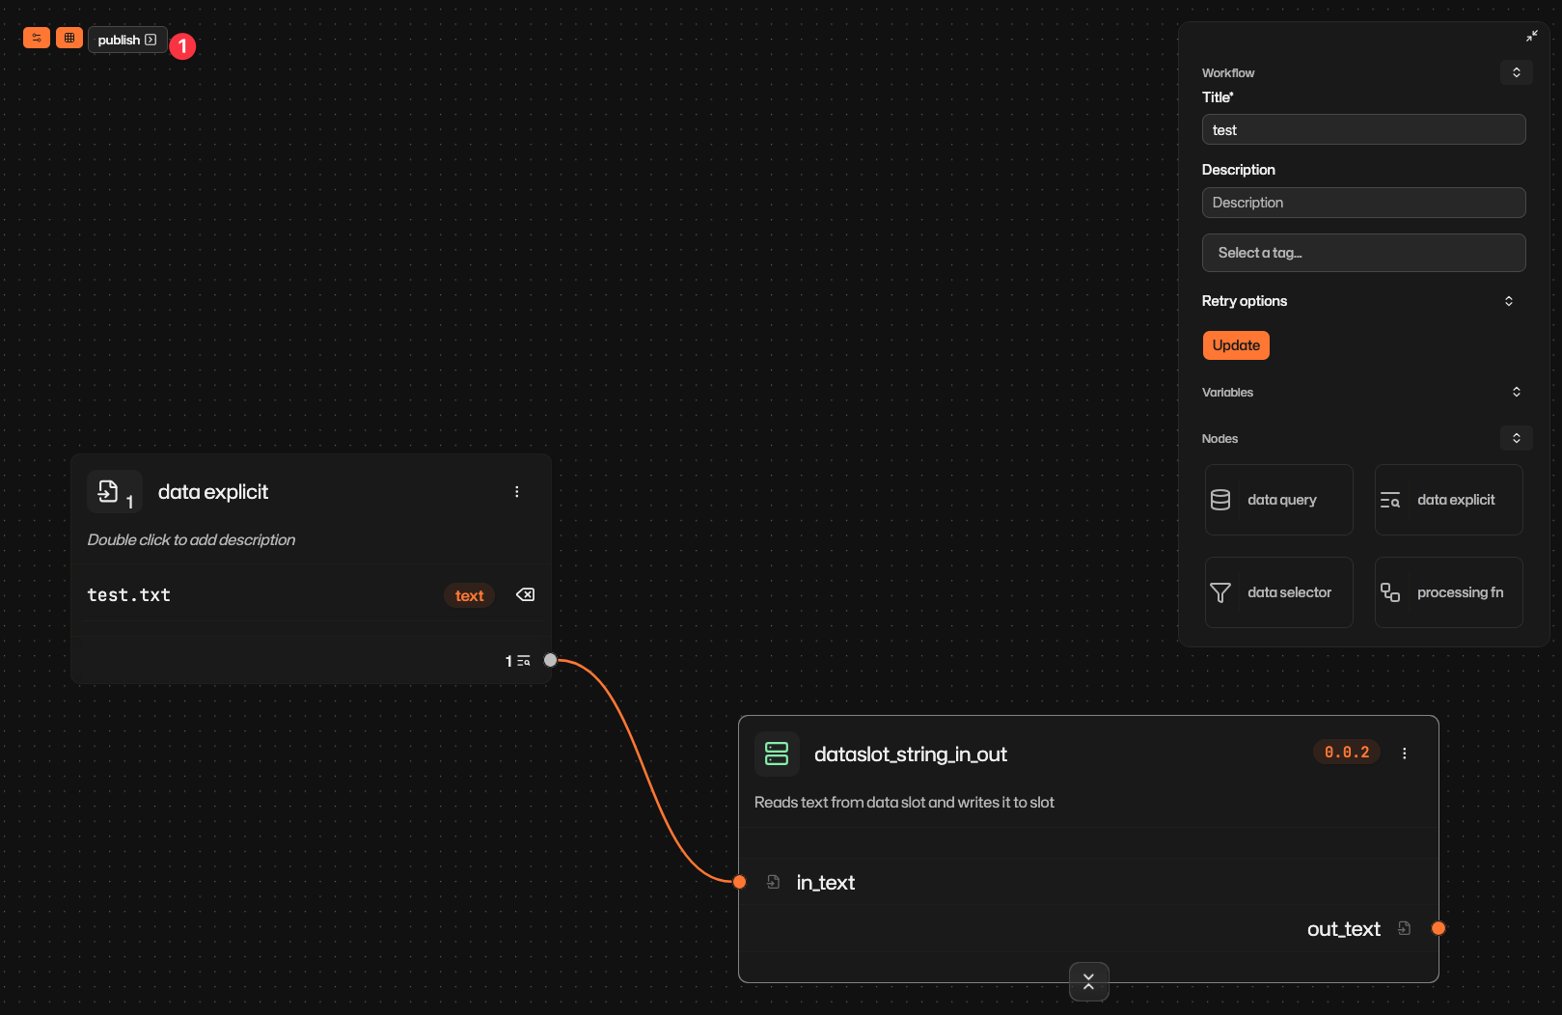1562x1015 pixels.
Task: Expand the Retry options section
Action: point(1508,300)
